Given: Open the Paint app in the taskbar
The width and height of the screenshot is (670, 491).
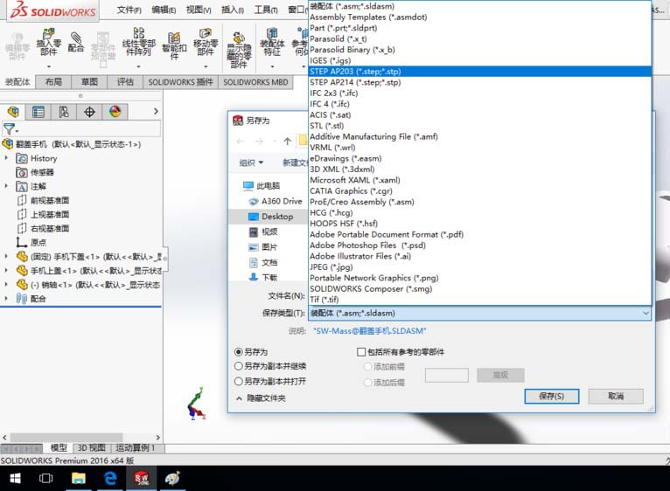Looking at the screenshot, I should pyautogui.click(x=172, y=479).
